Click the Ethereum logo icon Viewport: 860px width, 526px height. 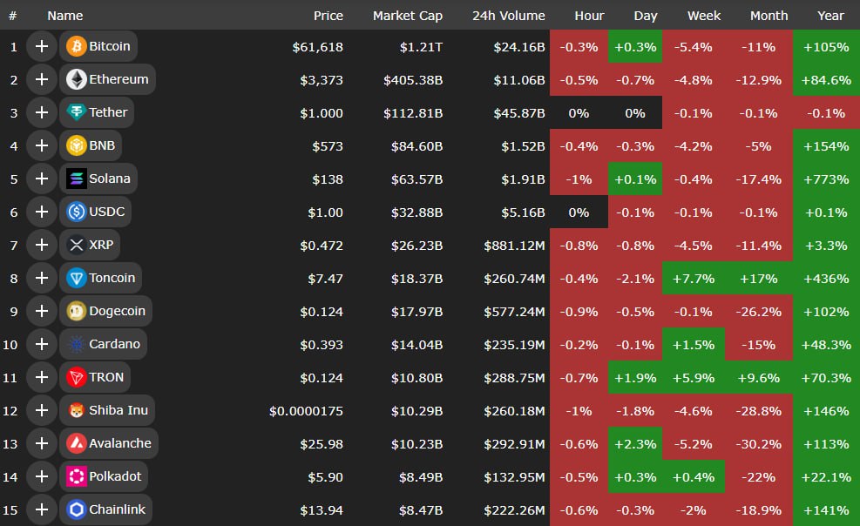point(77,79)
